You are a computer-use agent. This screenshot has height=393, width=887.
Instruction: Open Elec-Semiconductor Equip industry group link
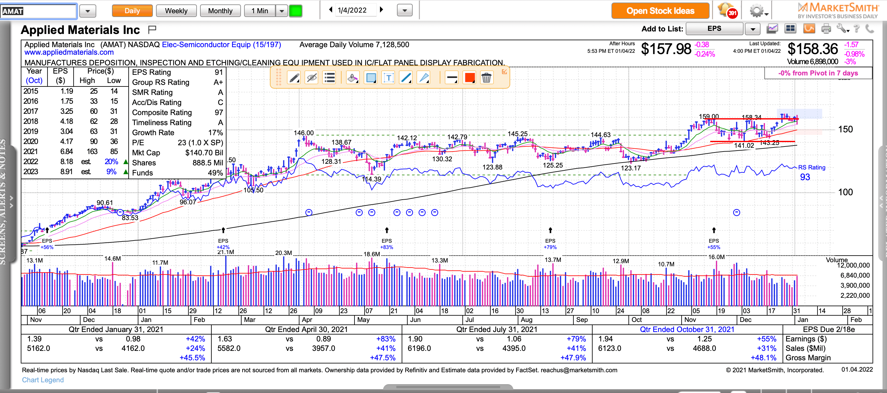221,44
